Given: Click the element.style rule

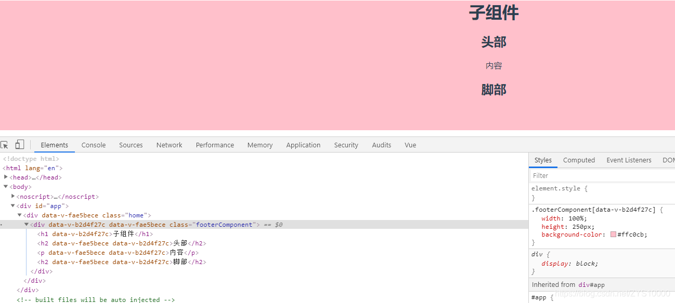Looking at the screenshot, I should [x=560, y=188].
